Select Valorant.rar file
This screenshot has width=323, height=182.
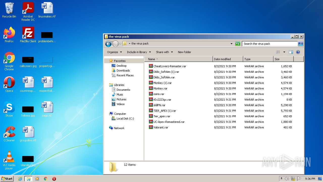161,127
